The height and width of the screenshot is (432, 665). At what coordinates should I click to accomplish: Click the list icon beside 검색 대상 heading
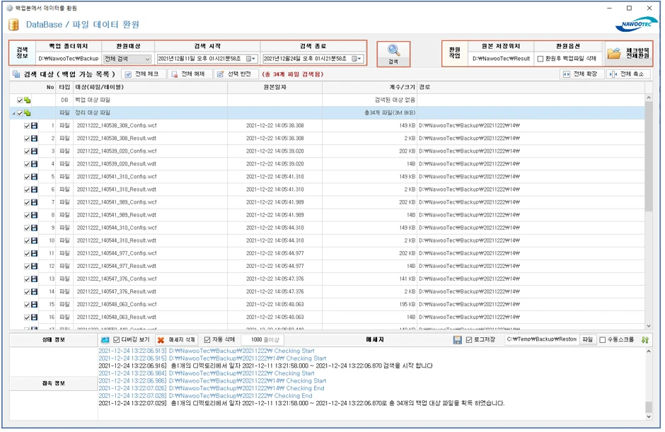tap(16, 74)
